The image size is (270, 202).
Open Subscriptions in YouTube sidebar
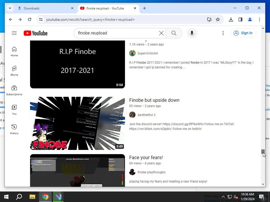coord(14,90)
